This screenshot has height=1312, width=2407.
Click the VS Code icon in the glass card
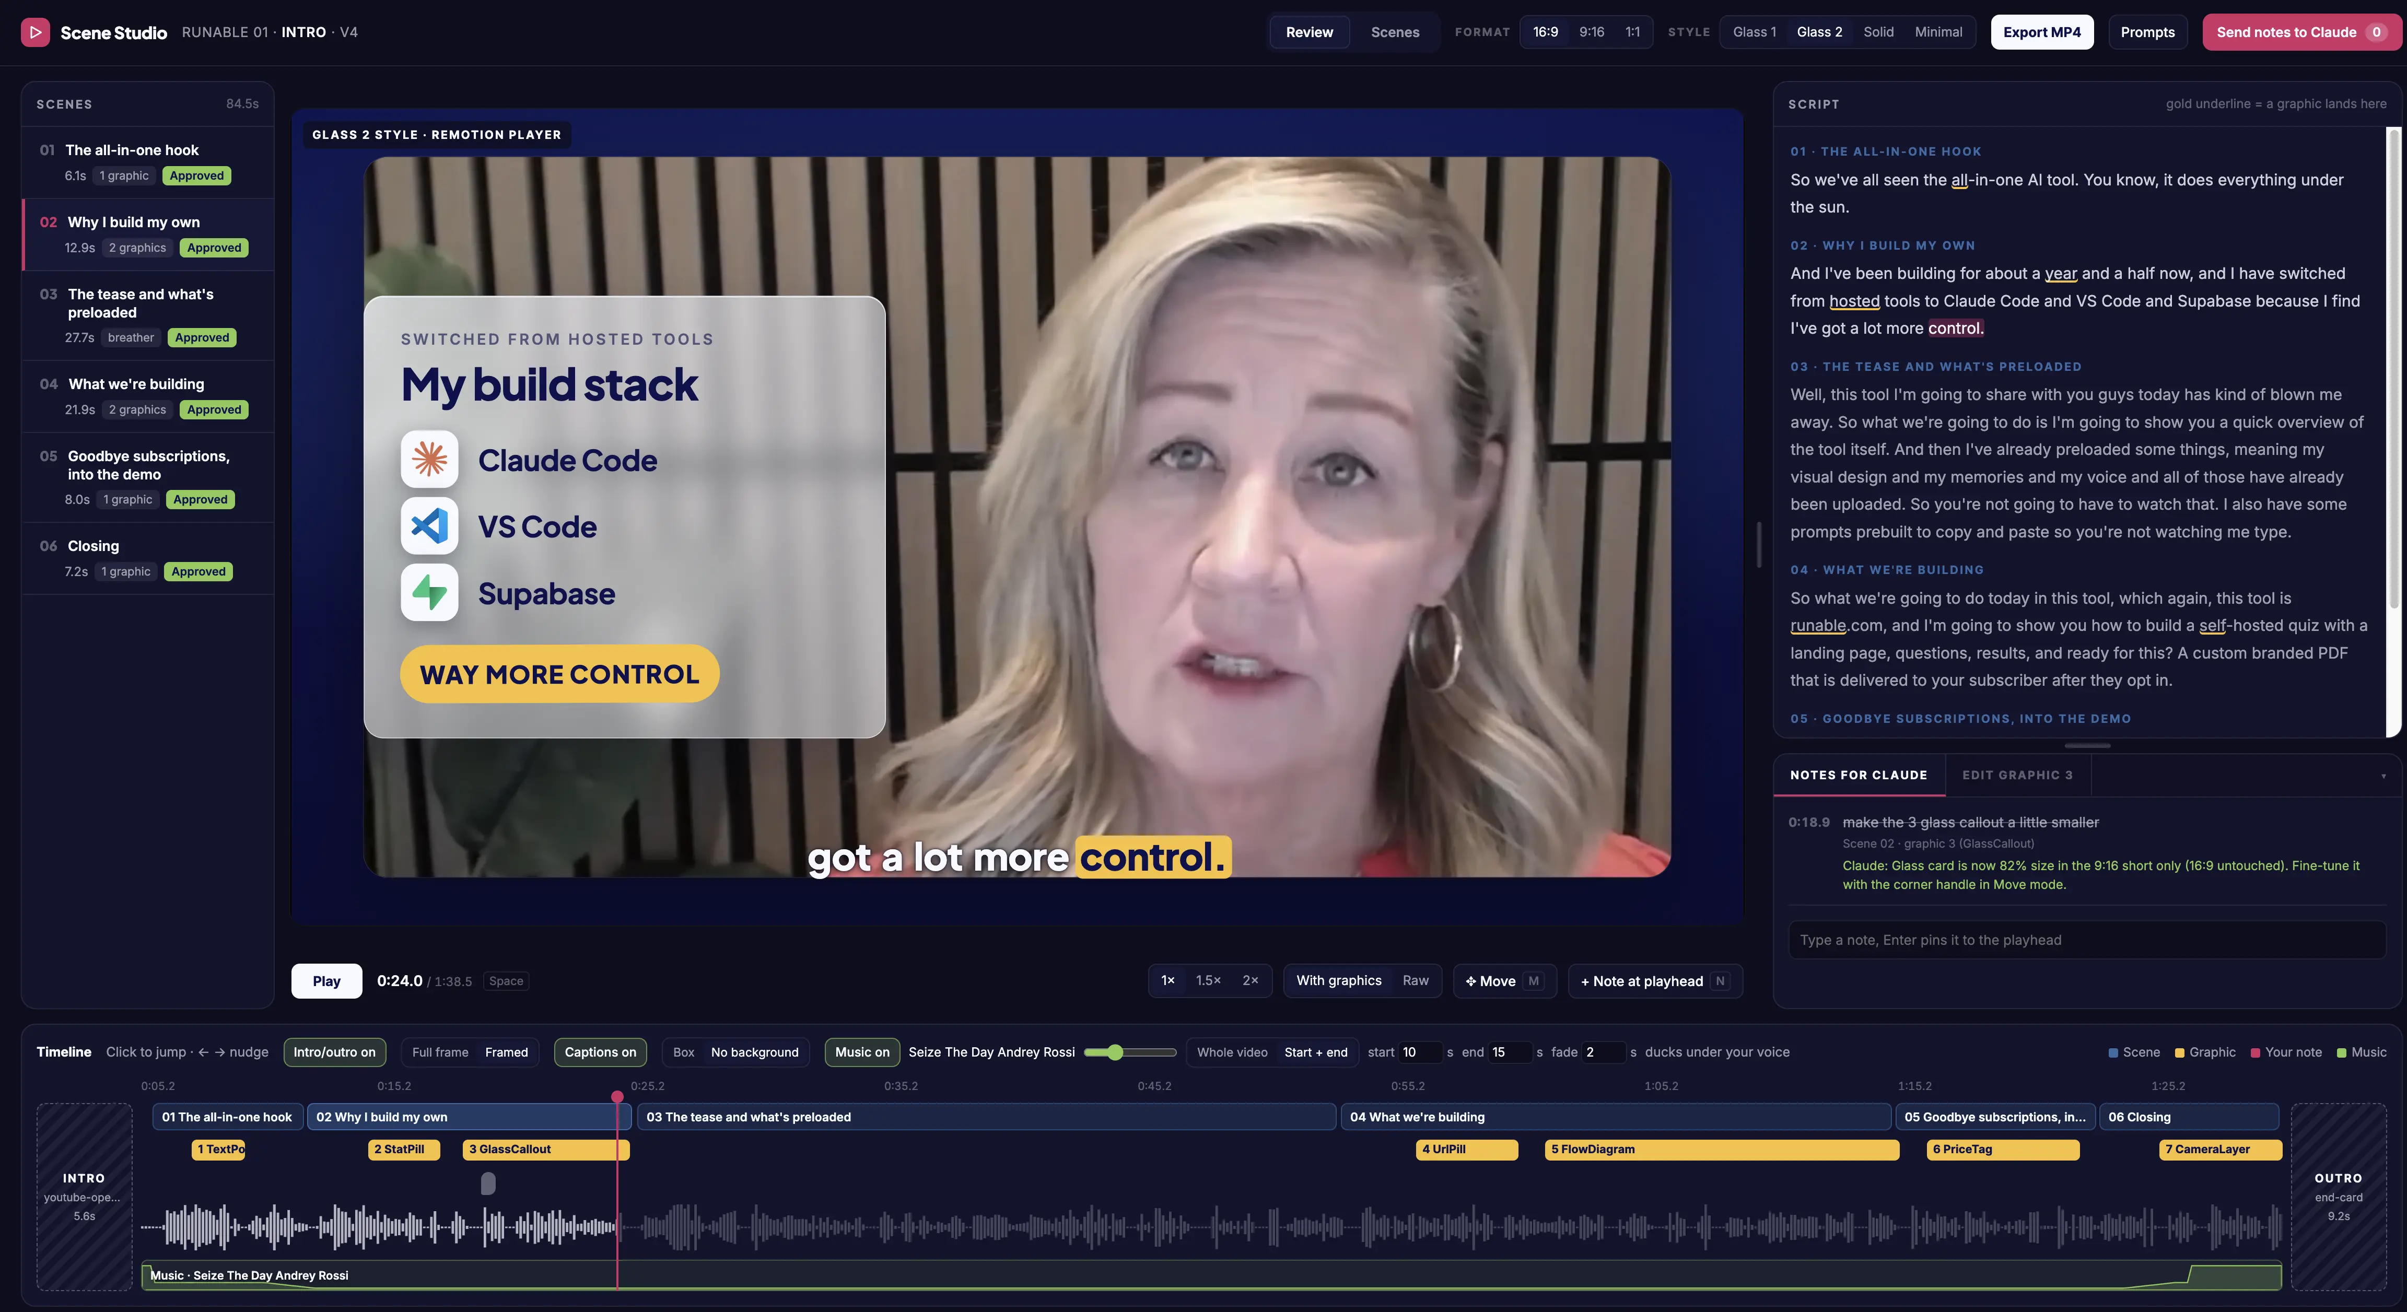point(429,526)
